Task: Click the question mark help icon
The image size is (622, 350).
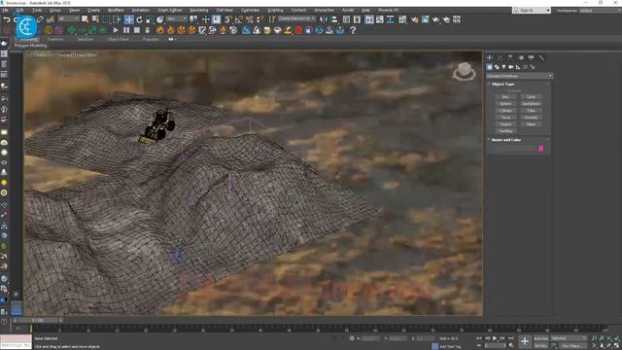Action: (353, 30)
